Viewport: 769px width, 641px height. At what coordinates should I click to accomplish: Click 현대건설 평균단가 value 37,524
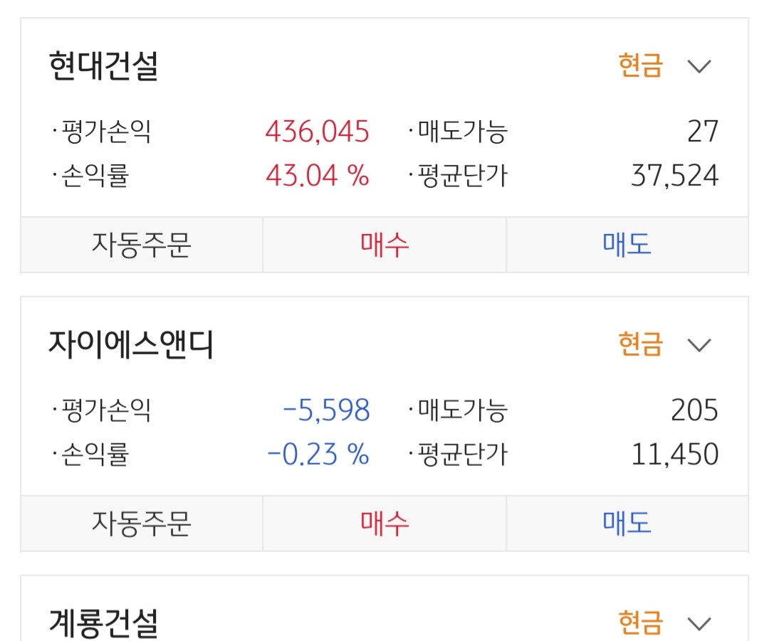click(675, 175)
